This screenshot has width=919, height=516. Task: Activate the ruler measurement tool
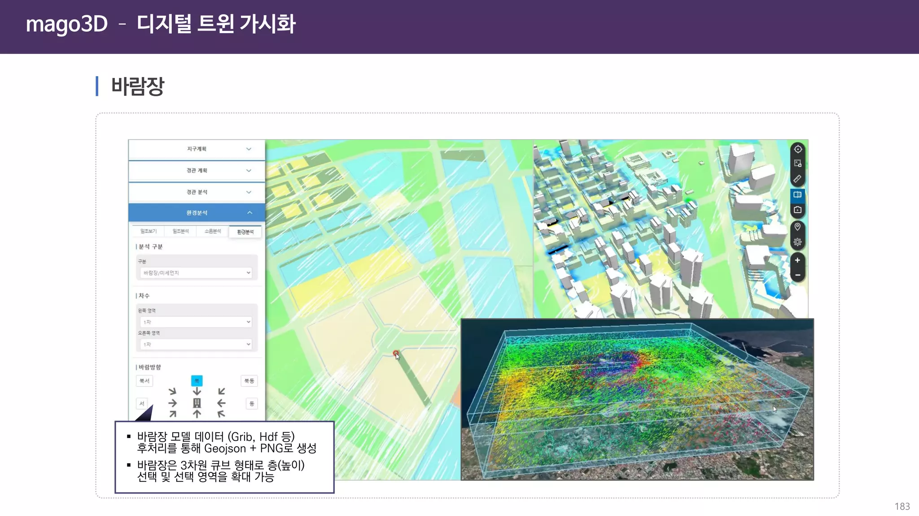click(x=797, y=179)
